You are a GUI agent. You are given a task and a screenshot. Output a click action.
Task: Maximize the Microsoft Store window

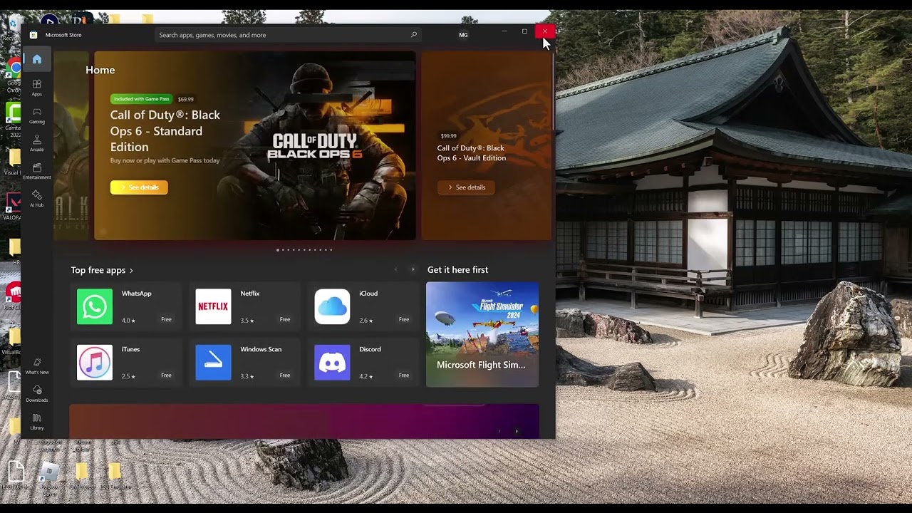point(524,31)
